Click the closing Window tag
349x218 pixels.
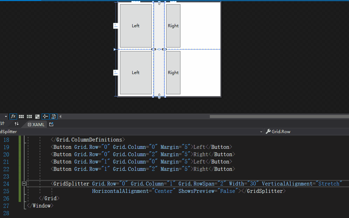(40, 205)
